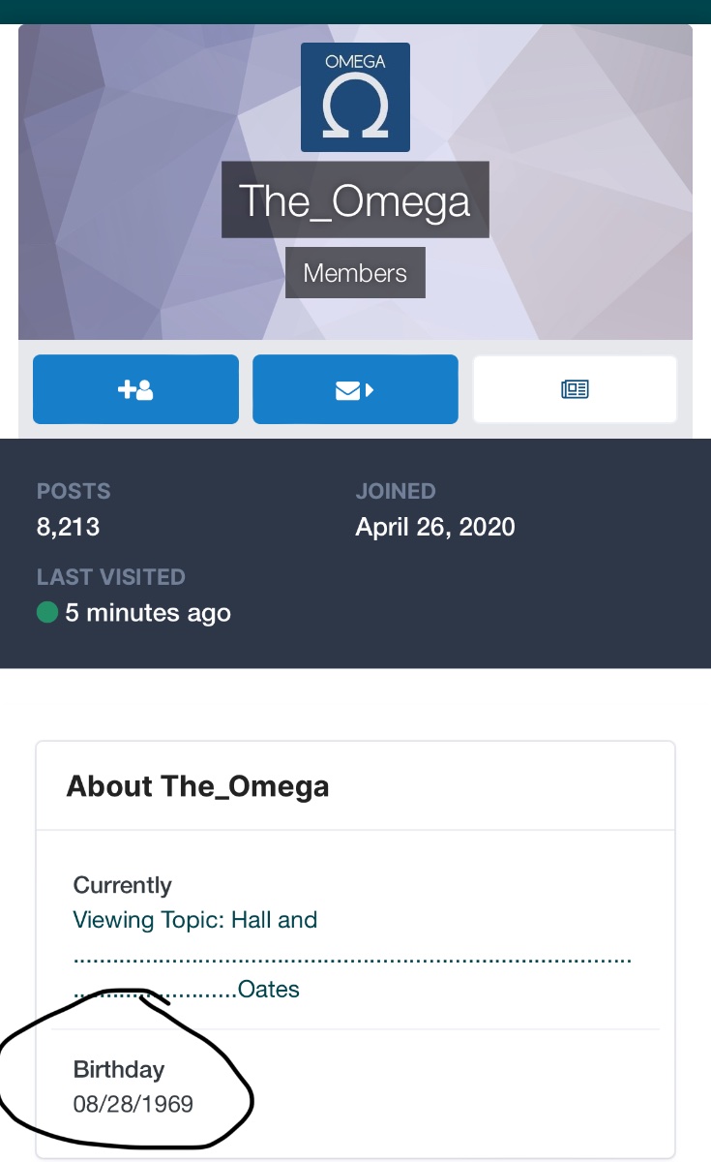
Task: Click the About The_Omega heading
Action: click(197, 786)
